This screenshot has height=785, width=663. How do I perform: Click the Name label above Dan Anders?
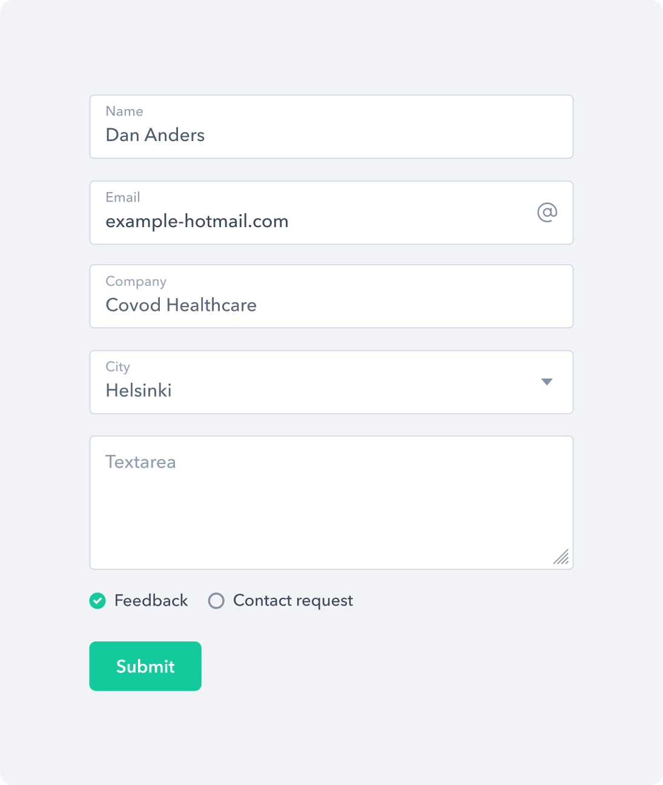[124, 111]
